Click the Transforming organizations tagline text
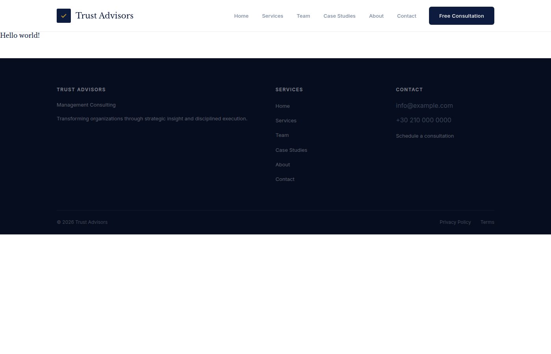Image resolution: width=551 pixels, height=354 pixels. click(x=152, y=119)
